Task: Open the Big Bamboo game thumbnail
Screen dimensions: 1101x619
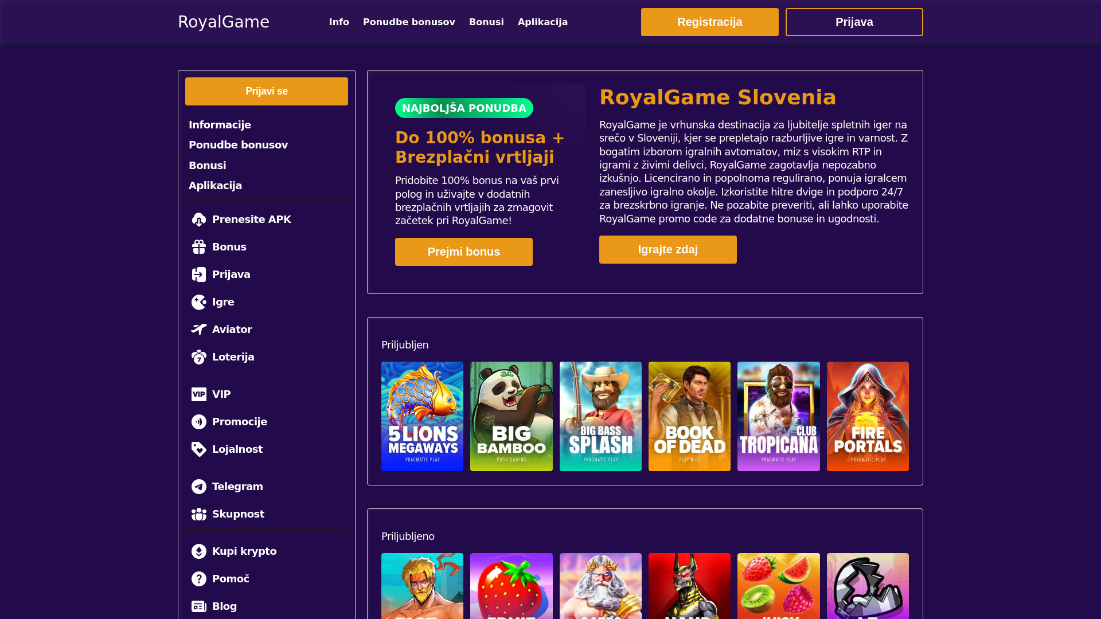Action: tap(512, 416)
